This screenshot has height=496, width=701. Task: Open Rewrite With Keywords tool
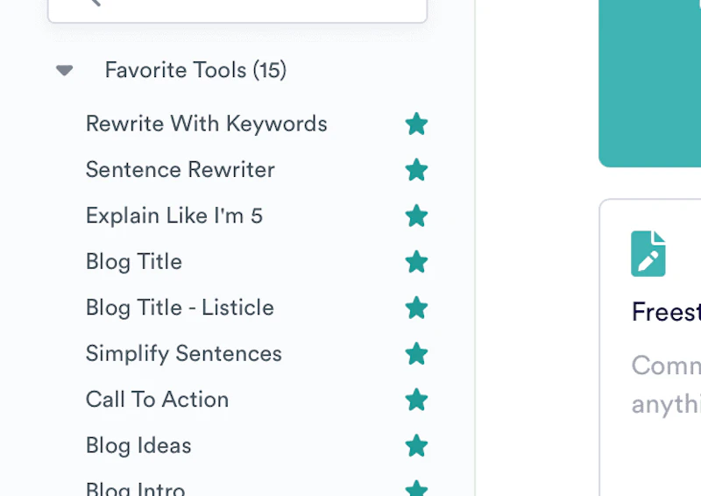point(206,124)
